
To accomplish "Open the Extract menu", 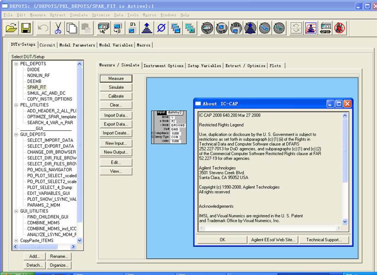I will pos(58,15).
